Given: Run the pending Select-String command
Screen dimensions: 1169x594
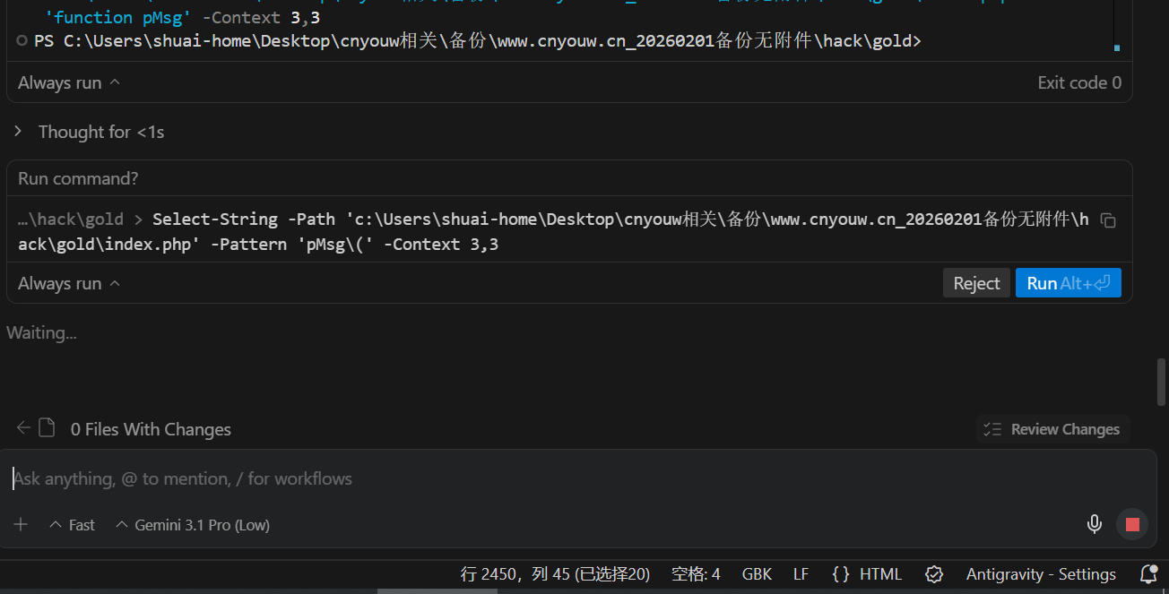Looking at the screenshot, I should click(1068, 283).
